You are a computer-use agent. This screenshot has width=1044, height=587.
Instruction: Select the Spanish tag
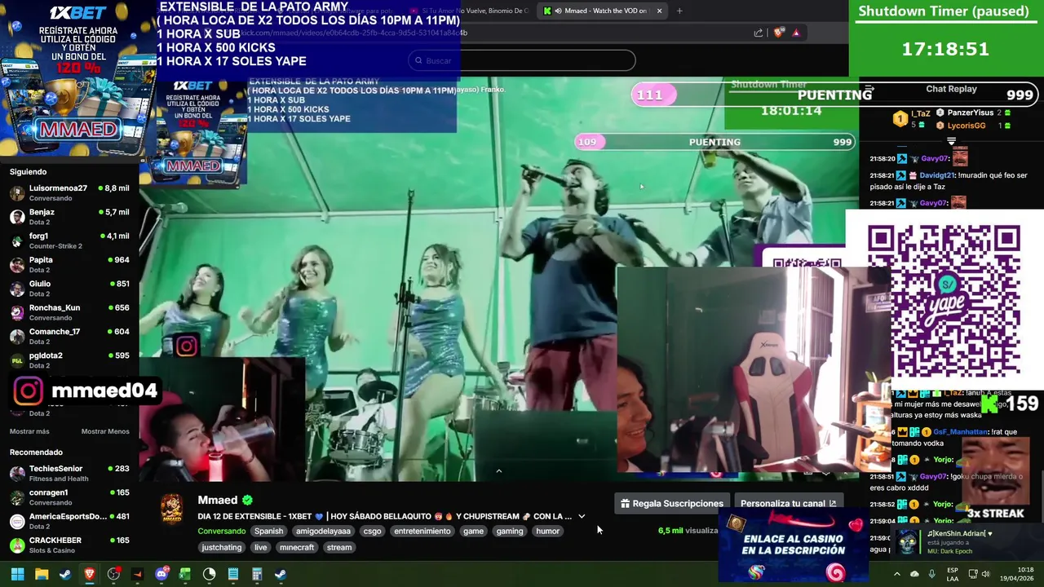click(268, 531)
